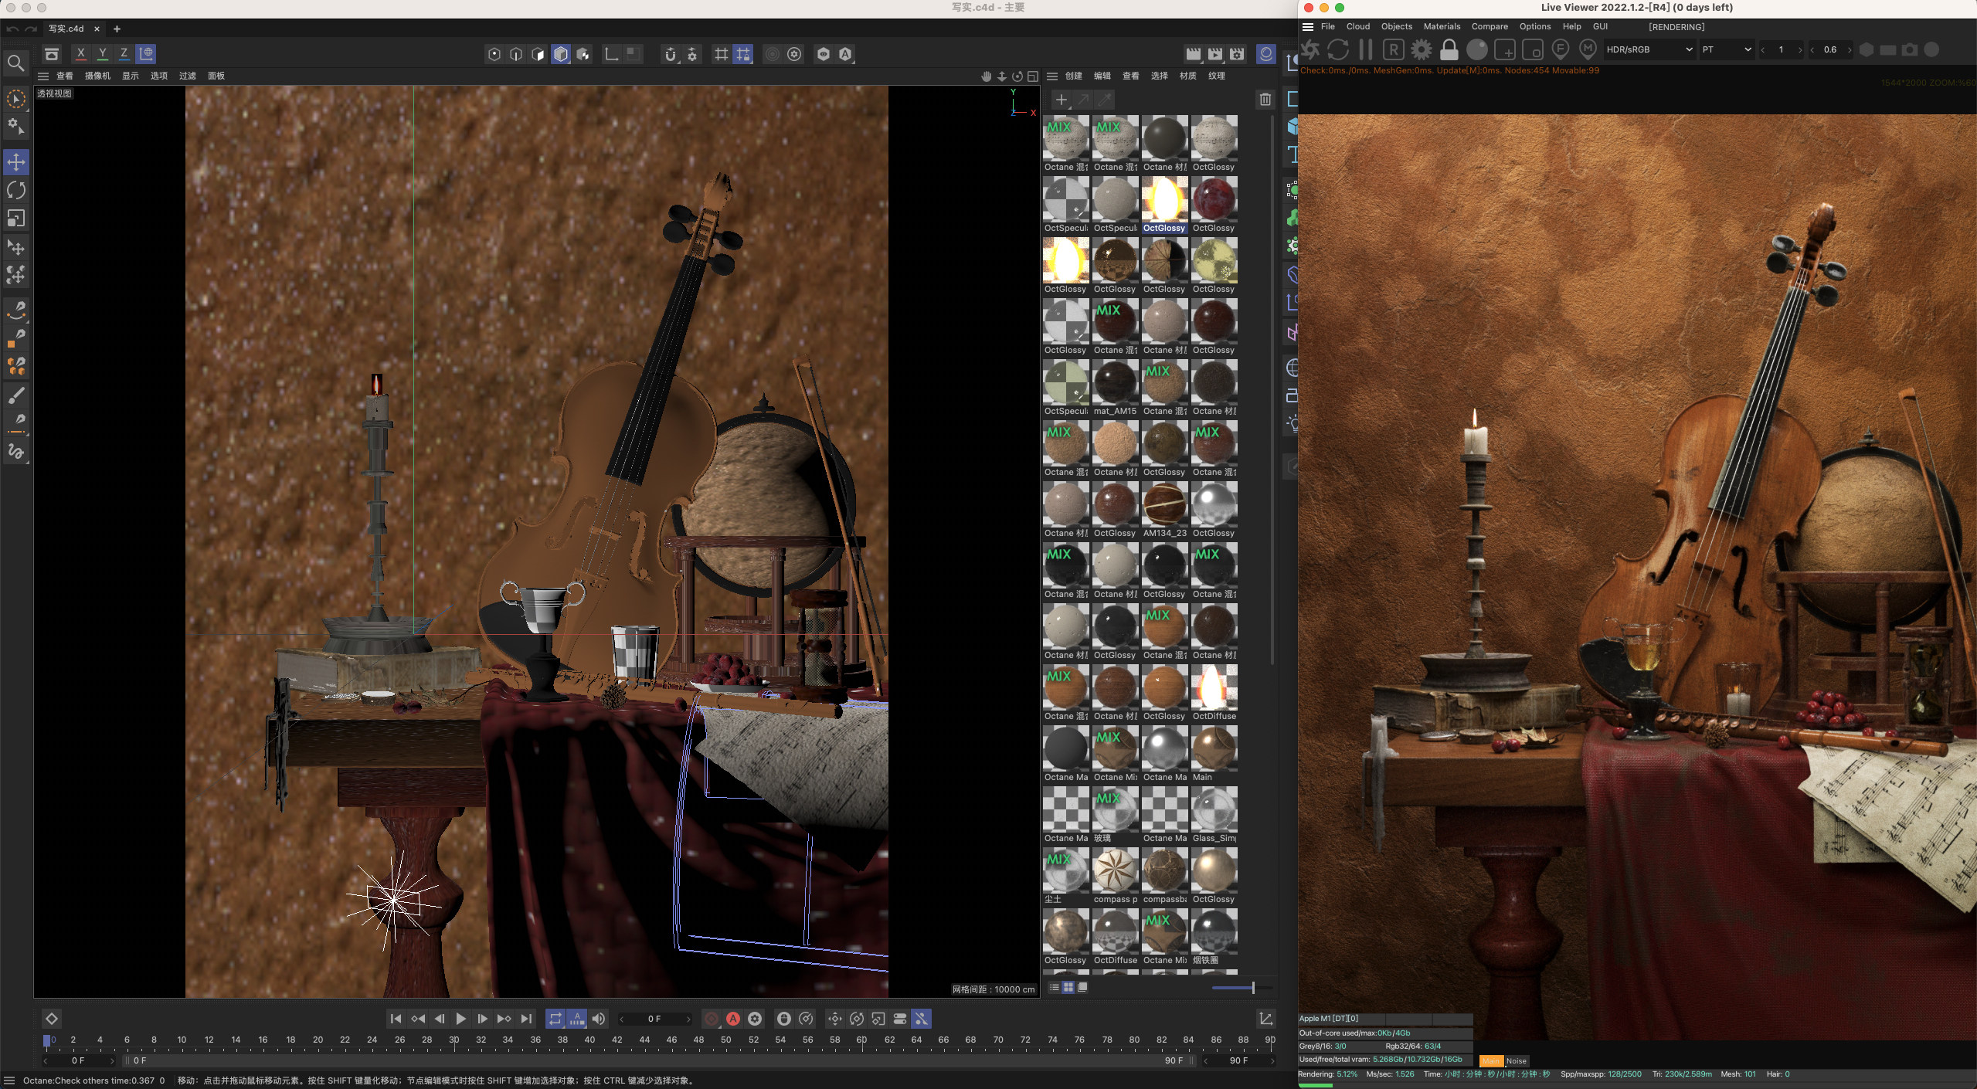Open the 摄像机 viewport menu
The height and width of the screenshot is (1089, 1977).
point(97,76)
